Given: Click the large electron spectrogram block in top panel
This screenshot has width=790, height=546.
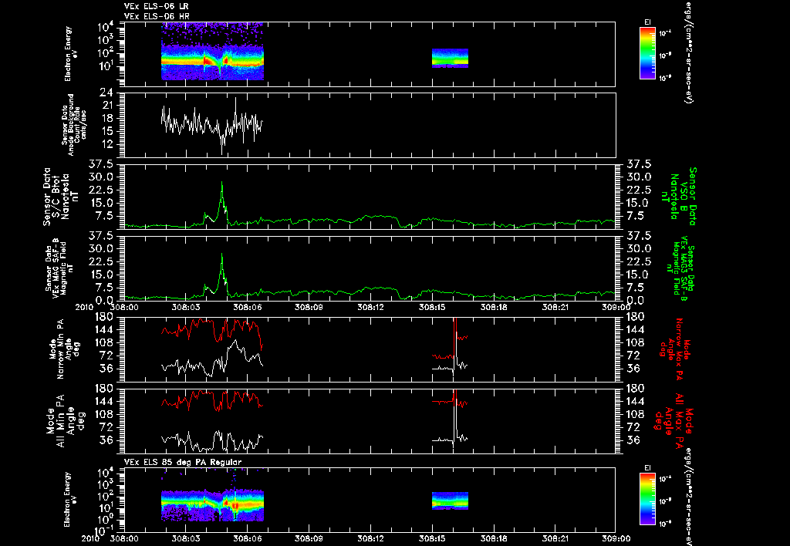Looking at the screenshot, I should click(212, 52).
